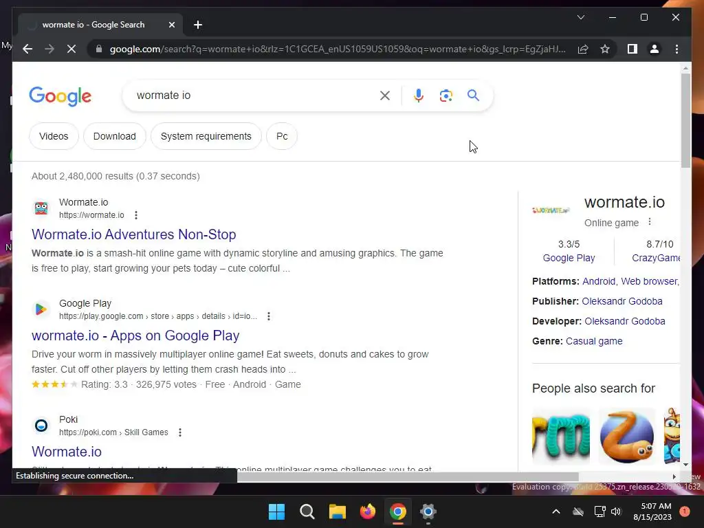Open the tab search chevron in title bar

click(580, 17)
